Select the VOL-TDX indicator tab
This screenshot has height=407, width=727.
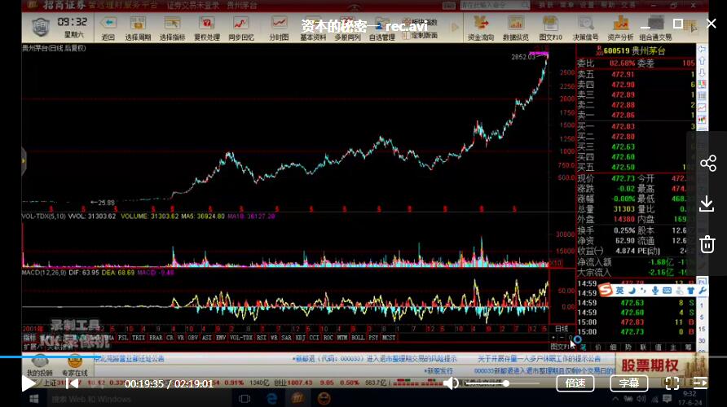(x=240, y=338)
